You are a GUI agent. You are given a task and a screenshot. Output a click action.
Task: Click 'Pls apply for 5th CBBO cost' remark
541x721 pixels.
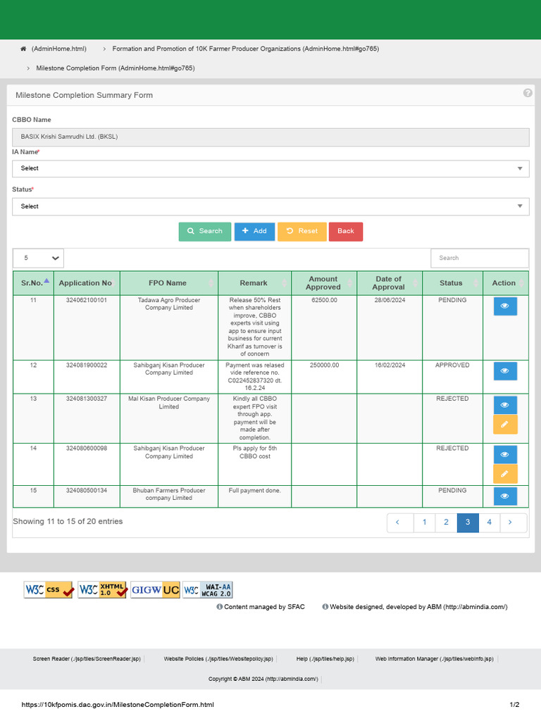pyautogui.click(x=254, y=453)
